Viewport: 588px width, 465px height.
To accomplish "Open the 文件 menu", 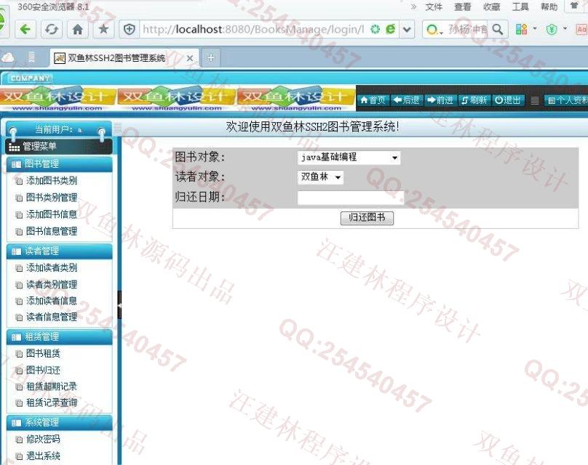I will coord(434,7).
